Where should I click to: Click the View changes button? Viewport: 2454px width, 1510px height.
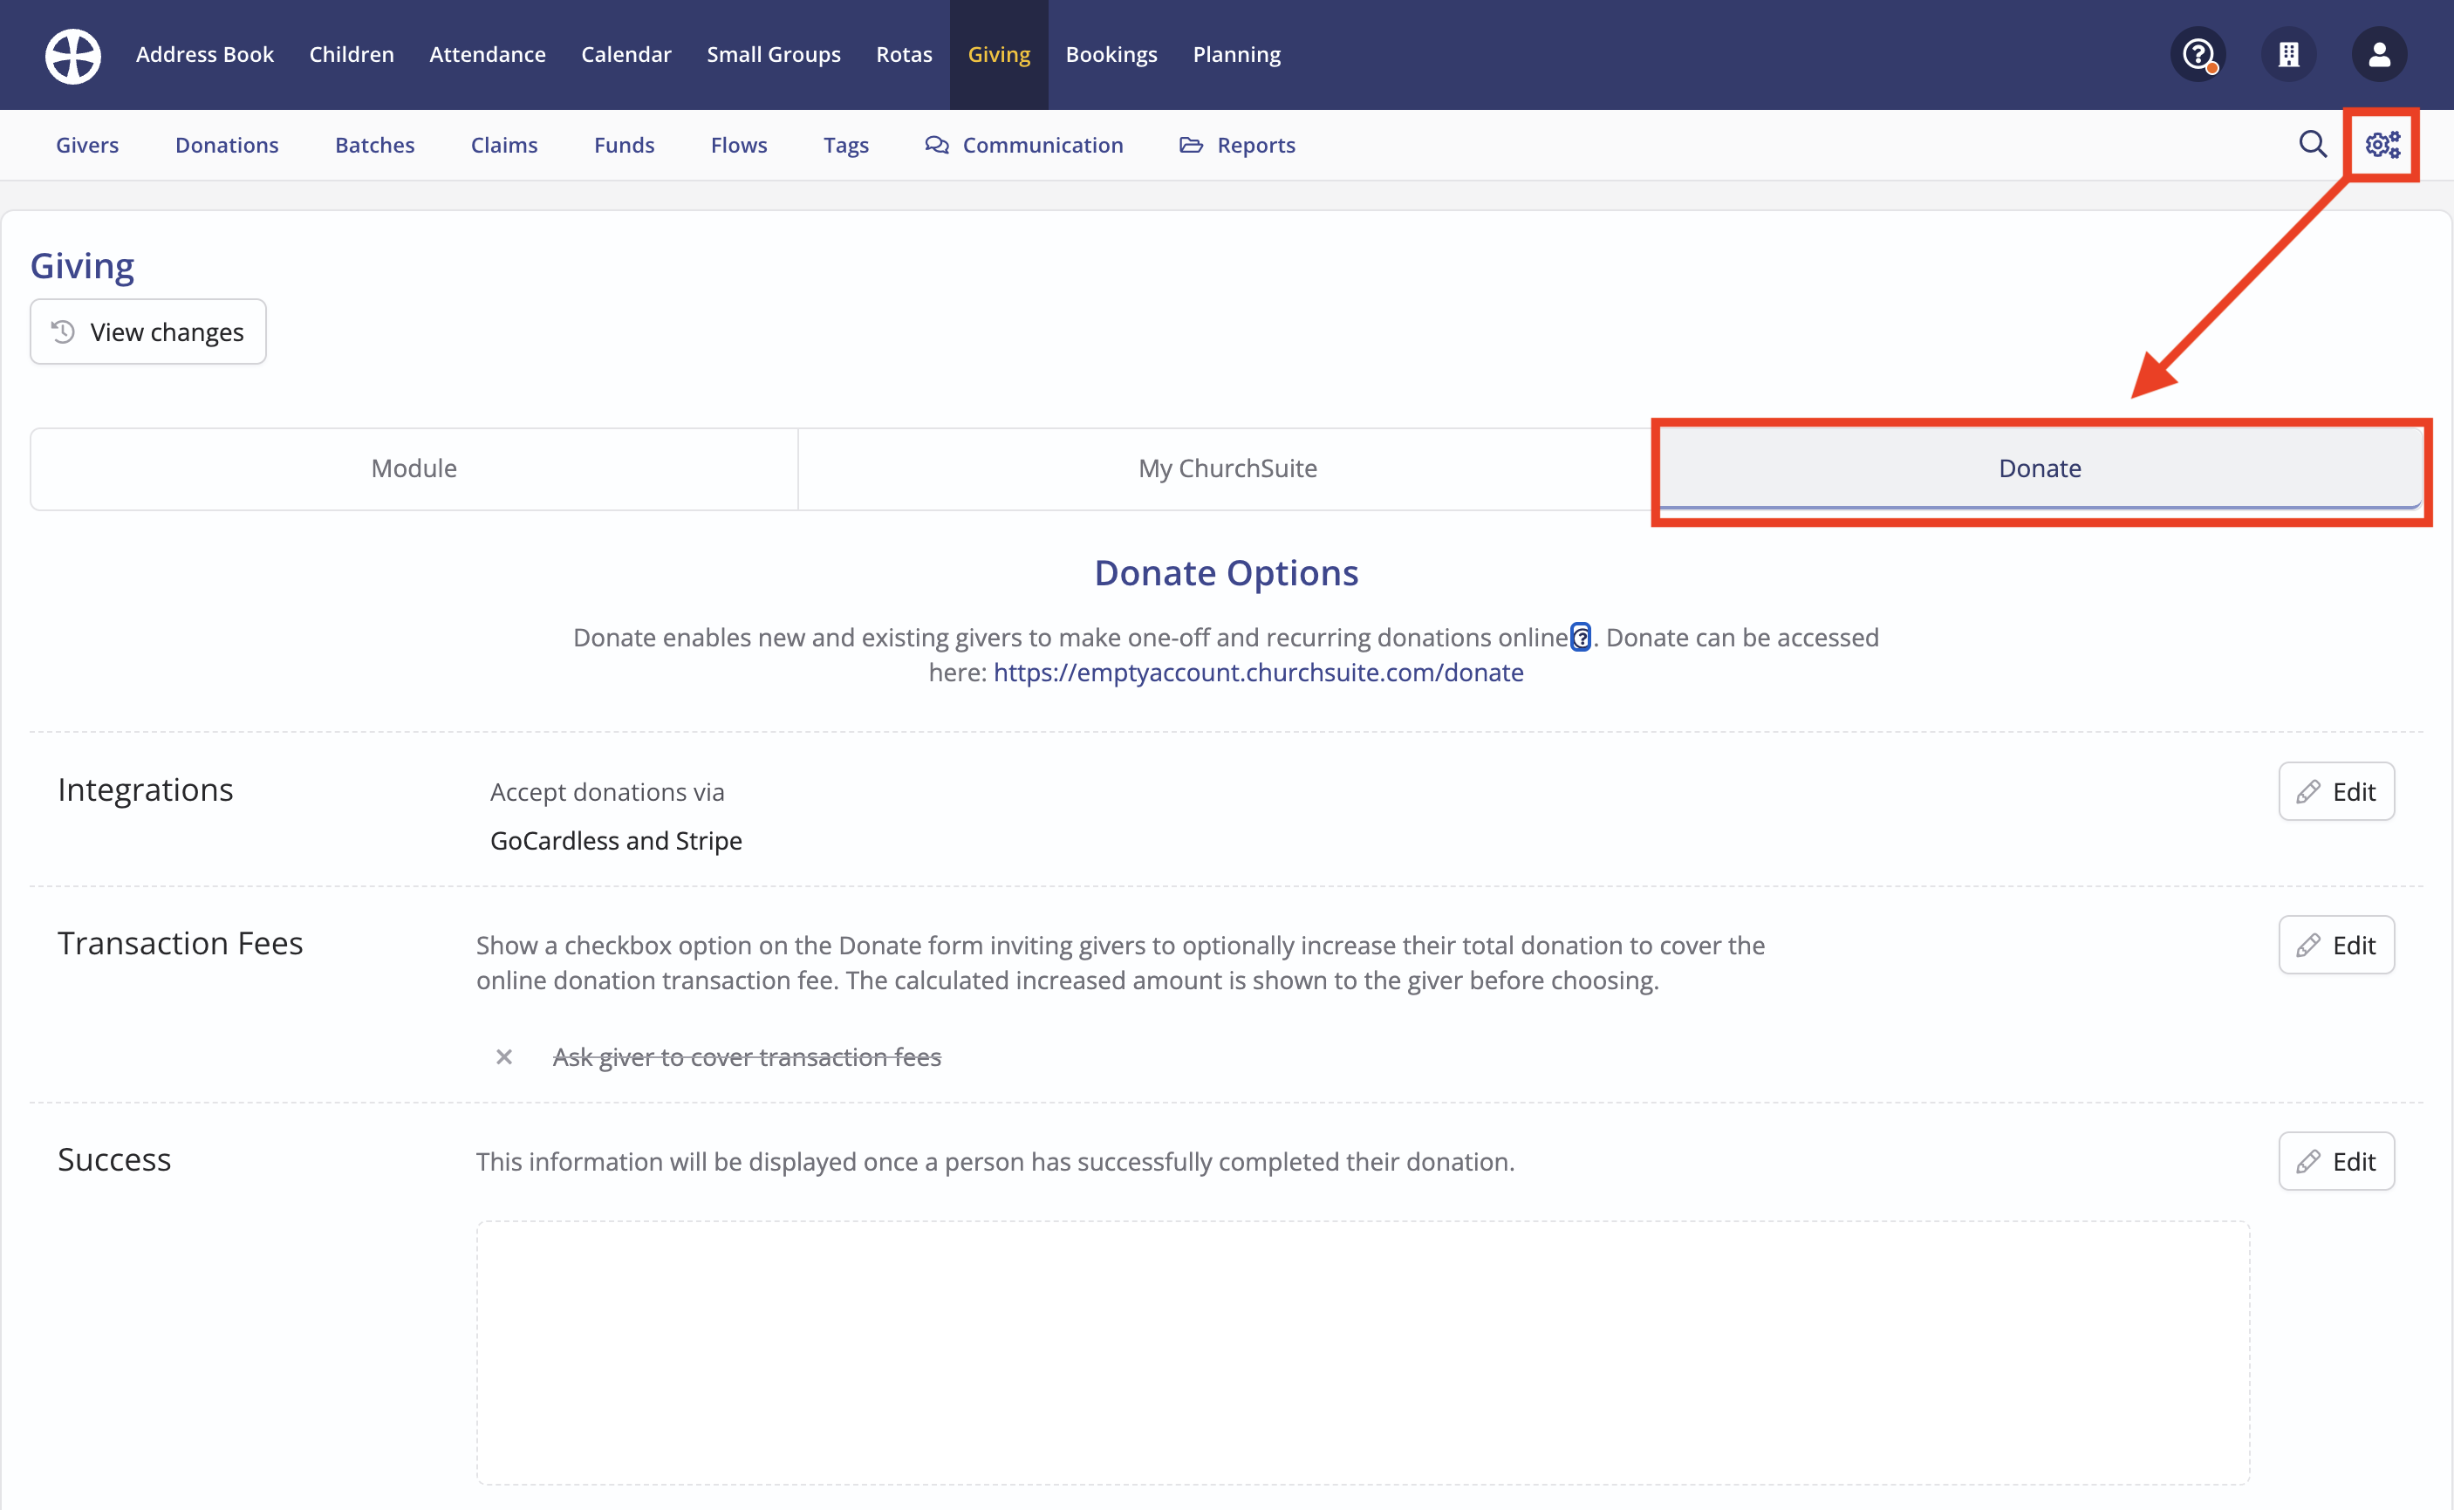(x=147, y=331)
